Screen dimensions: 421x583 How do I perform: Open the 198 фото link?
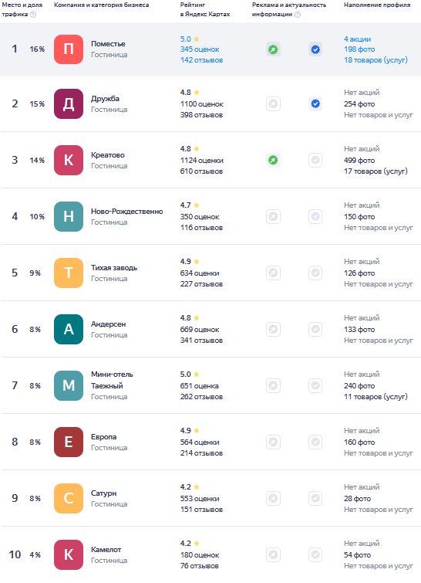coord(359,49)
